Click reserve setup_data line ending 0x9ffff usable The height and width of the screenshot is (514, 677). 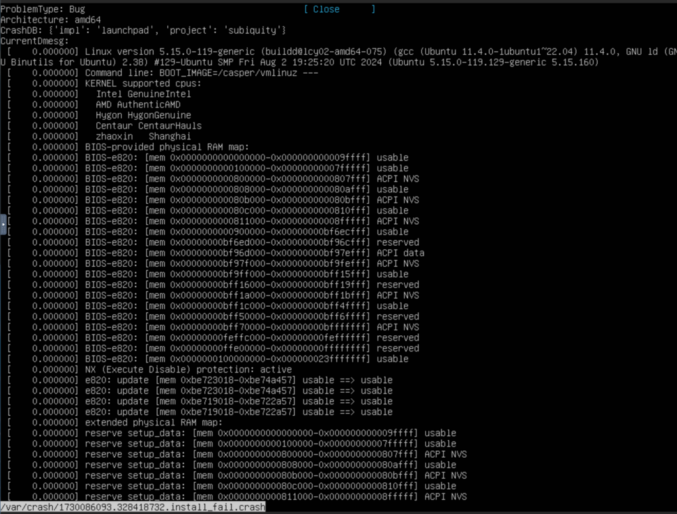(232, 433)
